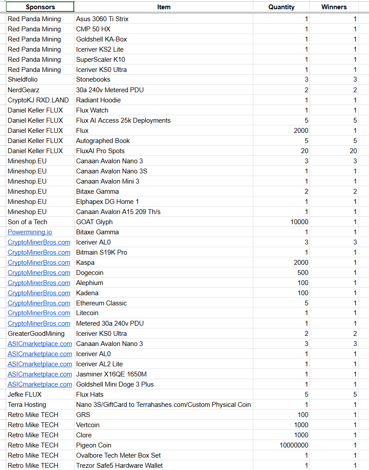Screen dimensions: 369x470
Task: Select the NerdGearz sponsor cell
Action: pyautogui.click(x=40, y=90)
